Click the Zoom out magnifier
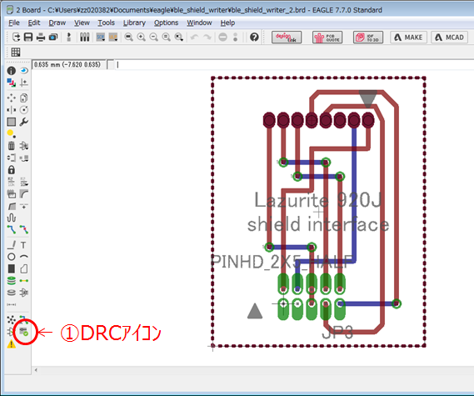The width and height of the screenshot is (474, 396). (154, 37)
